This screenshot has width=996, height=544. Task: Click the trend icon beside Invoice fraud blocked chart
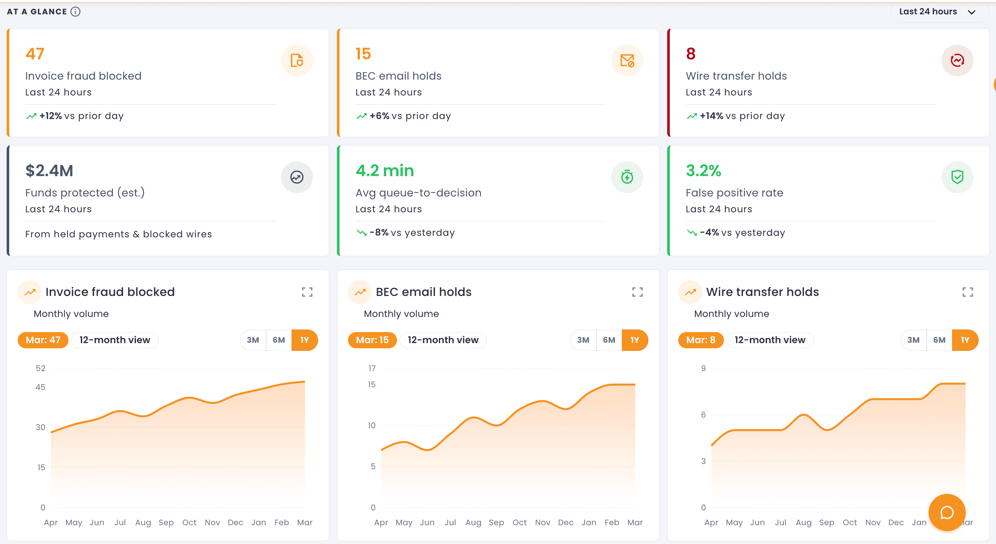point(30,292)
